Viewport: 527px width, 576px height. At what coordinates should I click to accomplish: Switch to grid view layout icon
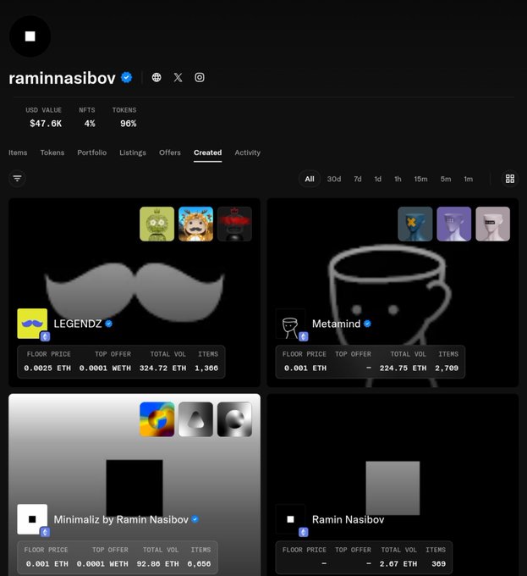[510, 179]
